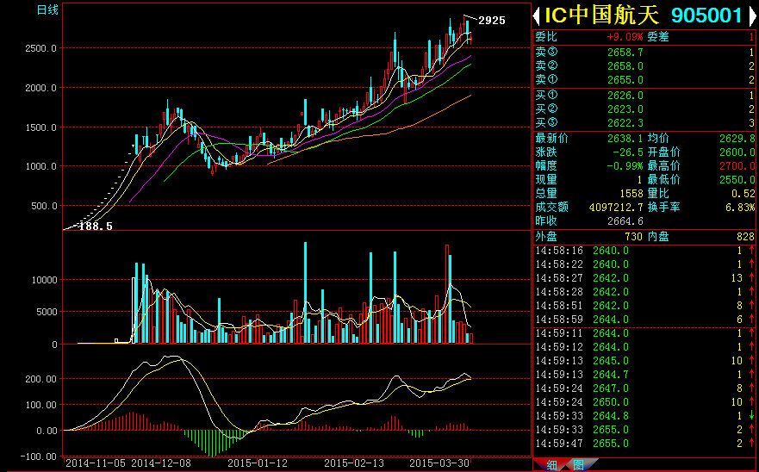Click the 2014-12-08 date on the time axis
Screen dimensions: 759x472
(161, 463)
